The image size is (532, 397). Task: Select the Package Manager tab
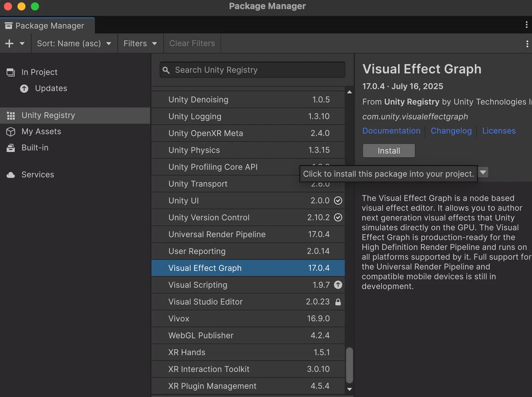[47, 26]
